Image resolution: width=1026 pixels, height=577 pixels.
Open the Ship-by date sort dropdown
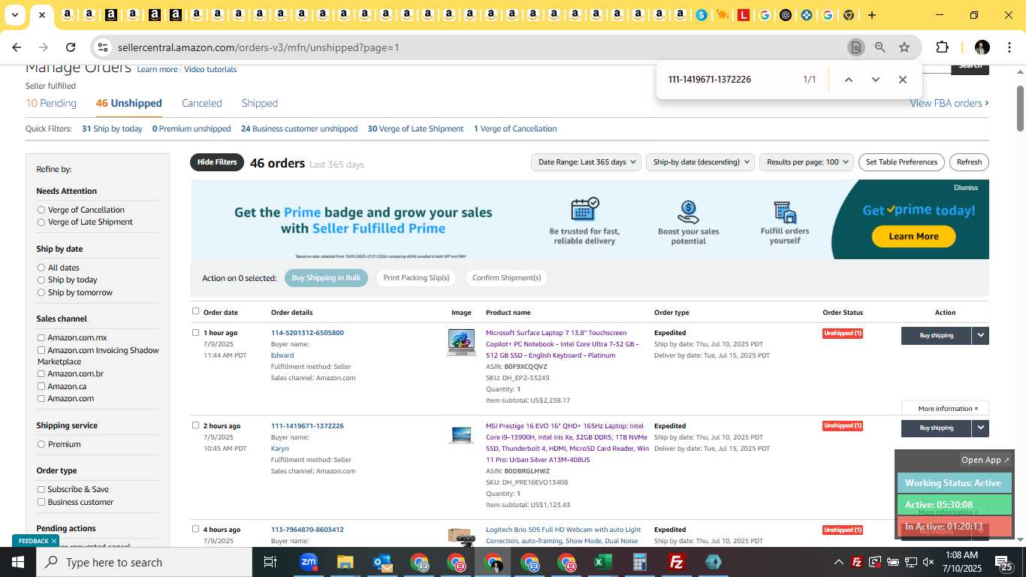[700, 162]
